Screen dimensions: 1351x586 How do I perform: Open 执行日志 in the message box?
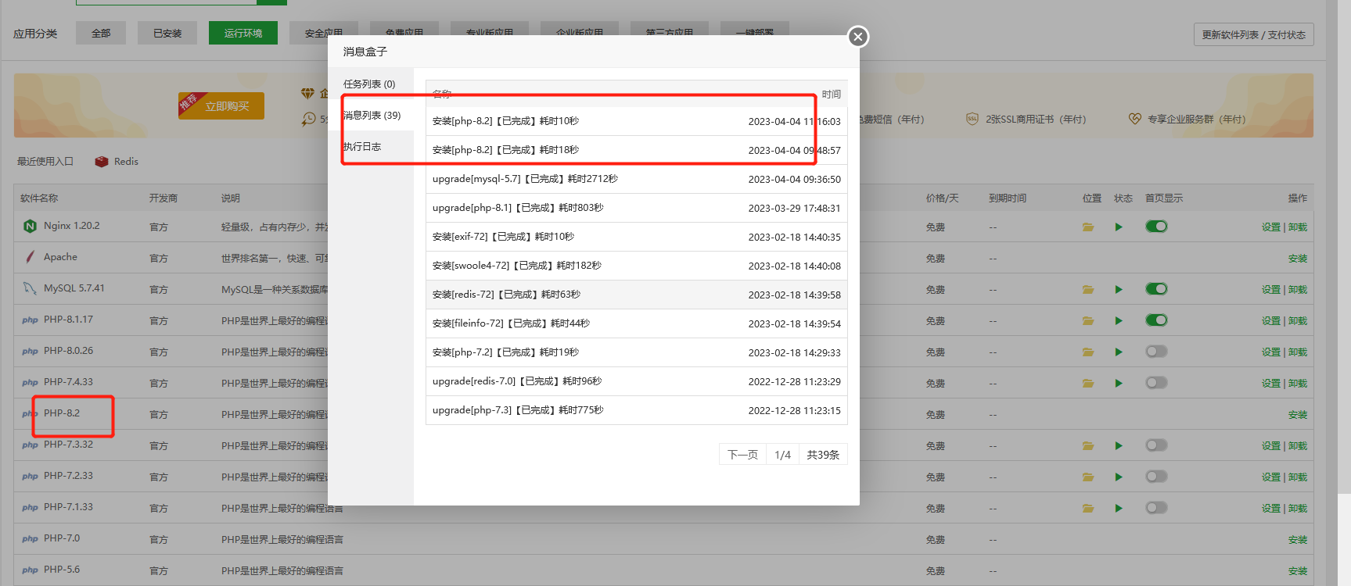coord(362,146)
